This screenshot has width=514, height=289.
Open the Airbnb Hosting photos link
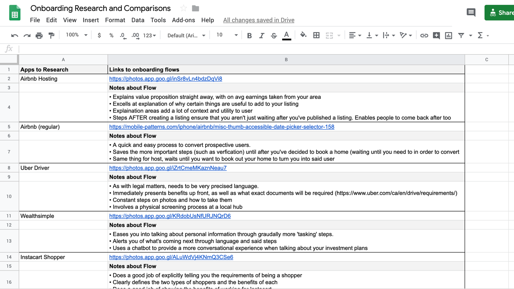(x=165, y=79)
